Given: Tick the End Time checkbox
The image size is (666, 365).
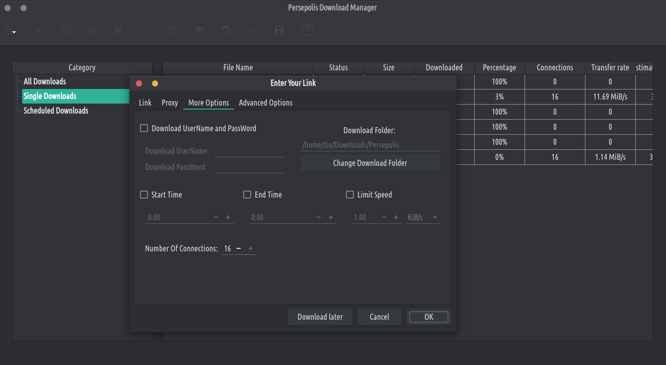Looking at the screenshot, I should click(x=247, y=195).
